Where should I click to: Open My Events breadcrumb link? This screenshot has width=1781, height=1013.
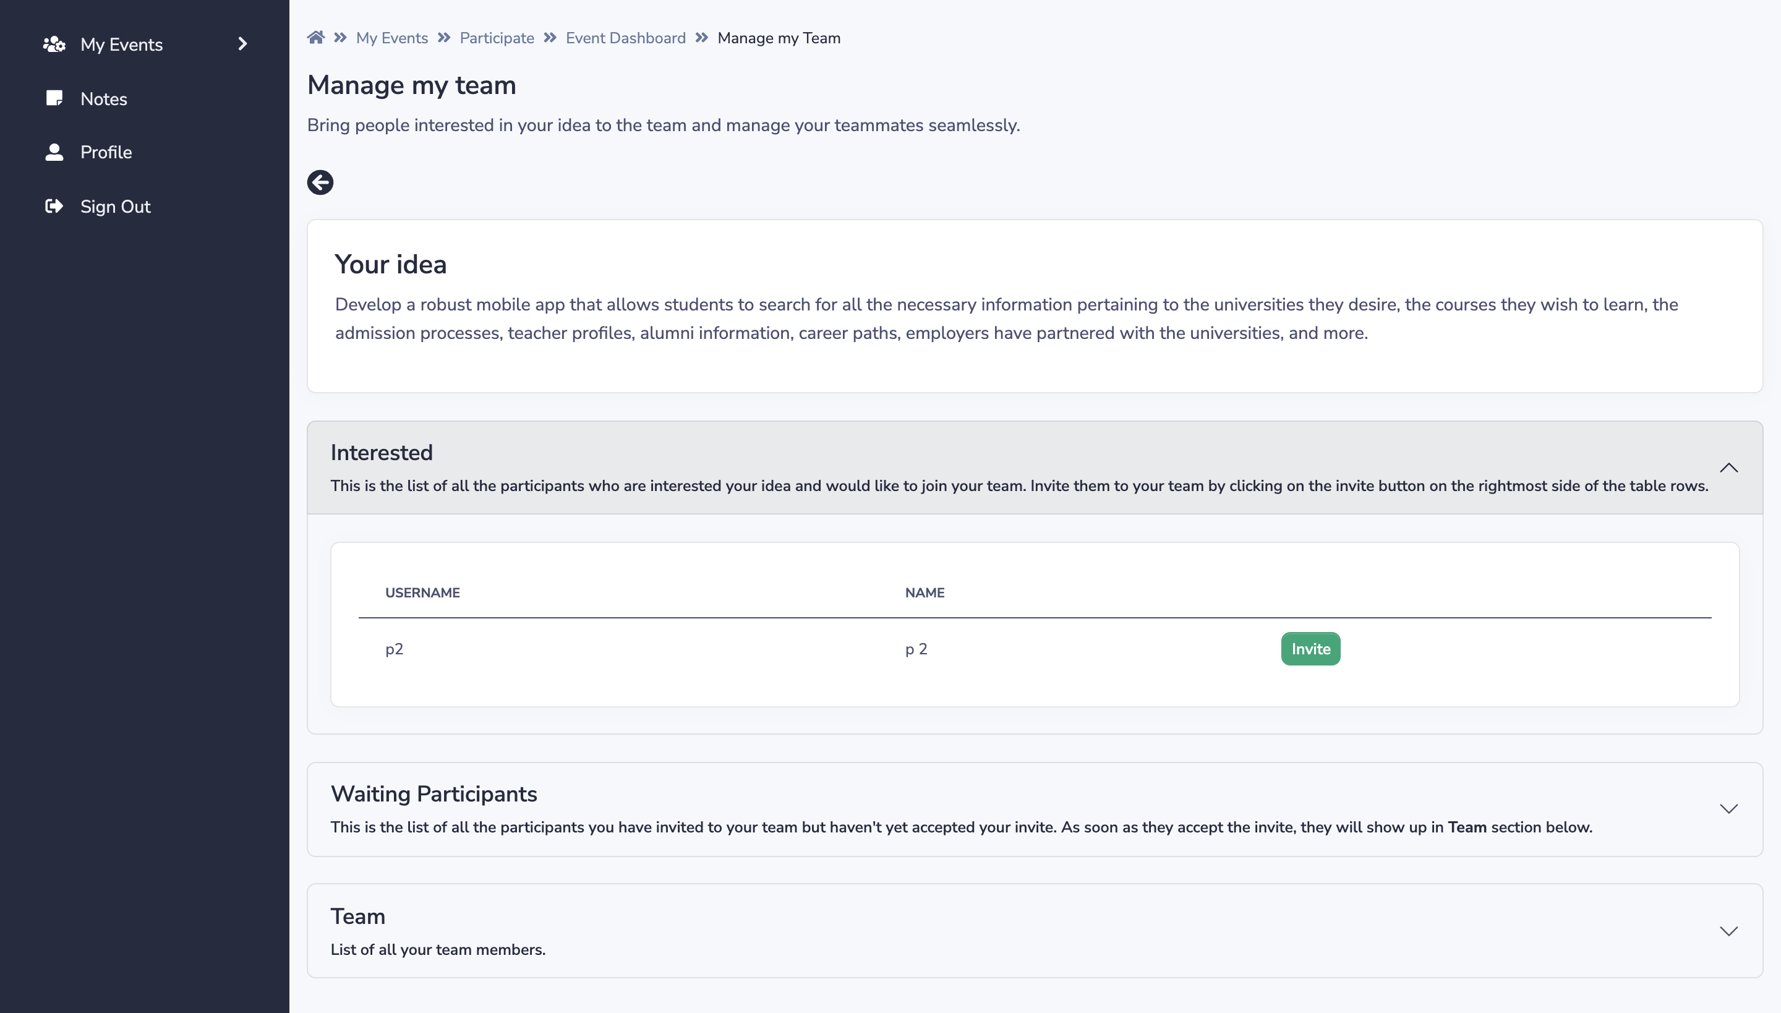click(391, 38)
